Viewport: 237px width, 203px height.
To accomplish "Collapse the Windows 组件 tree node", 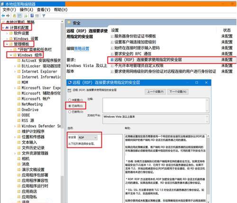I will coord(11,55).
